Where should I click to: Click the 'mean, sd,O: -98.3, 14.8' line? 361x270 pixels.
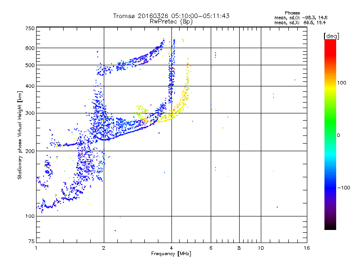[301, 18]
